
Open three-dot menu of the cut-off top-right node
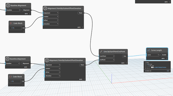click(x=169, y=2)
